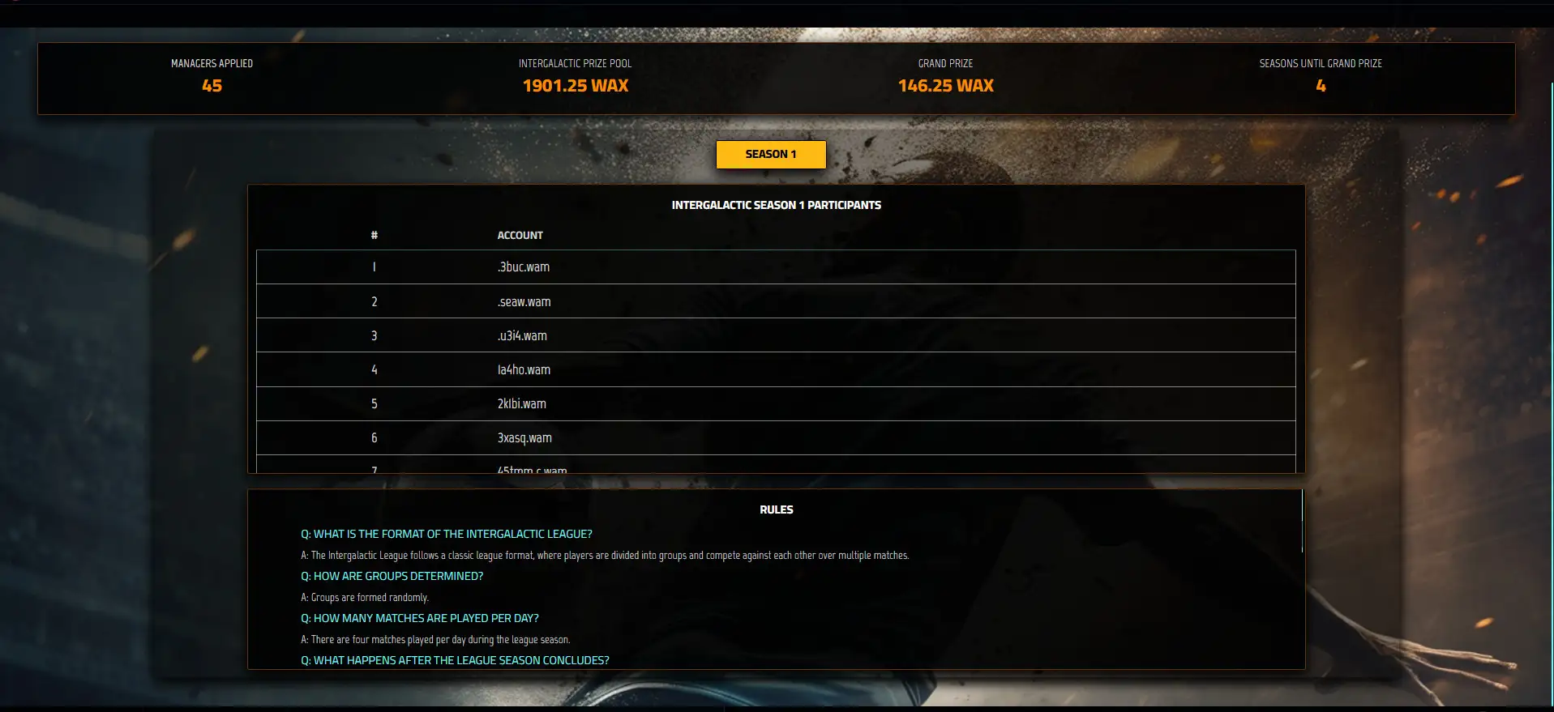
Task: Open the 'How are groups determined?' question
Action: coord(392,577)
